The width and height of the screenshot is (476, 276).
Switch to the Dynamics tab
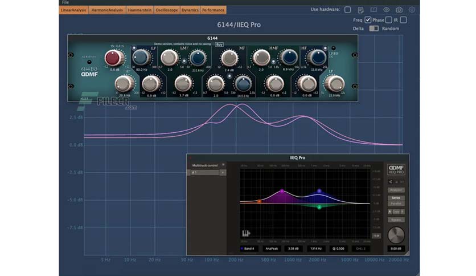pyautogui.click(x=190, y=10)
